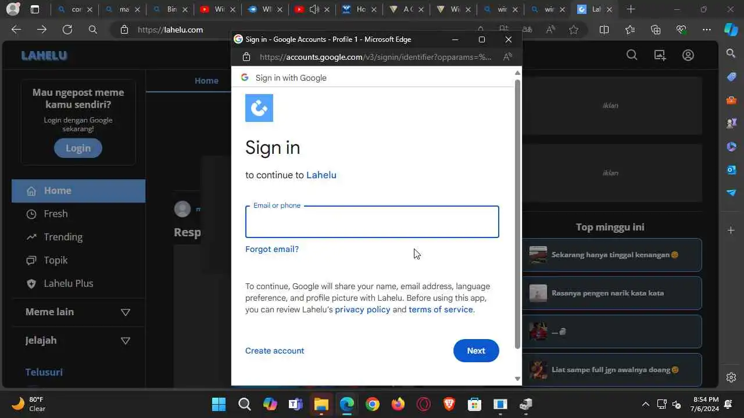Select Fresh in the Lahelu sidebar
Viewport: 744px width, 418px height.
78,214
